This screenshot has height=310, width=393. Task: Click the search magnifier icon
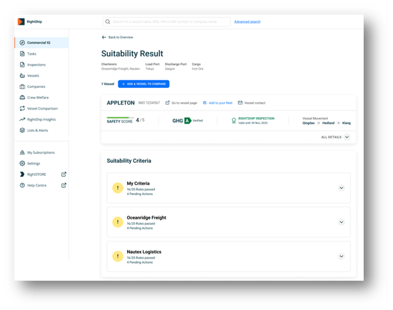[x=107, y=22]
